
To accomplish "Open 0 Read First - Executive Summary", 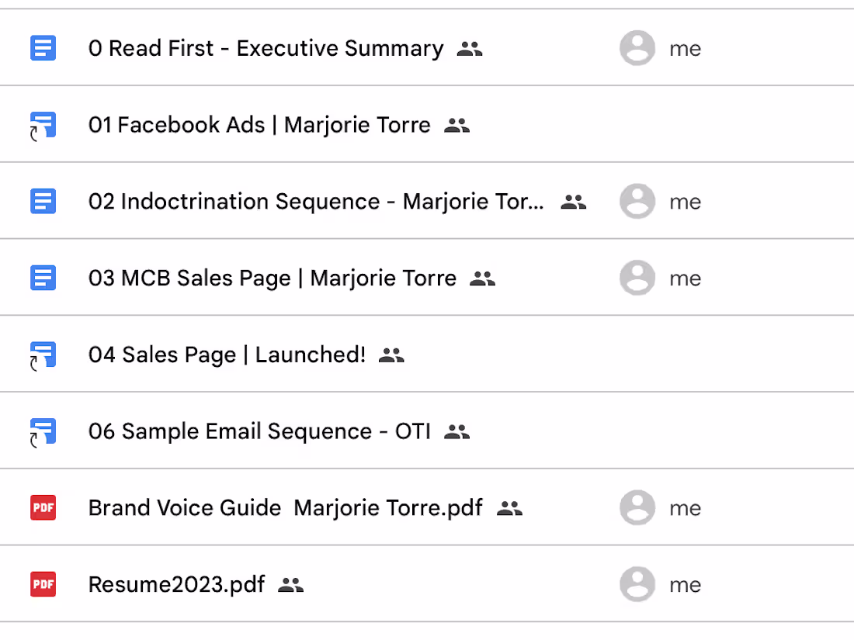I will point(266,48).
